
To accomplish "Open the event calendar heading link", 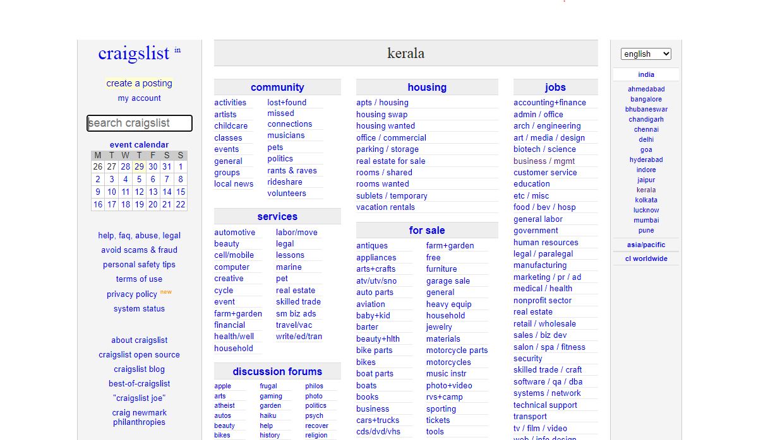I will point(139,145).
